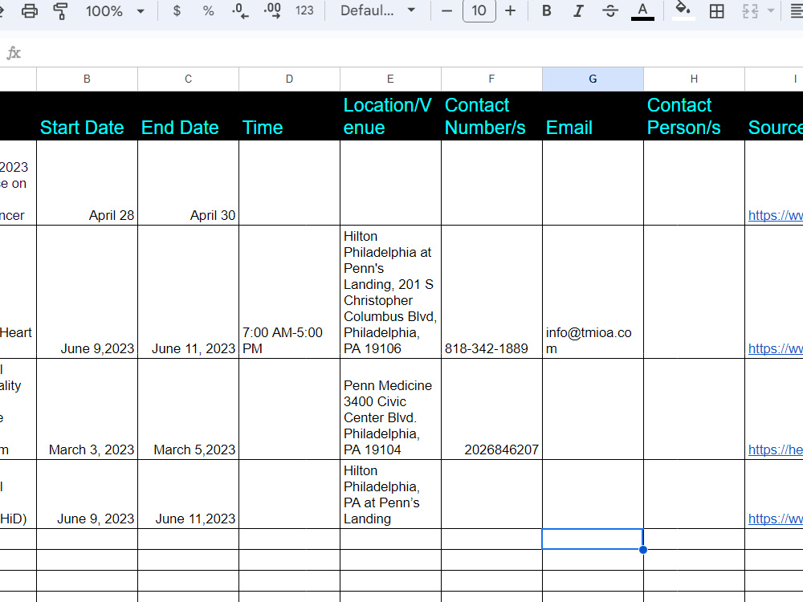Click the Email header cell
This screenshot has width=803, height=602.
click(x=593, y=116)
